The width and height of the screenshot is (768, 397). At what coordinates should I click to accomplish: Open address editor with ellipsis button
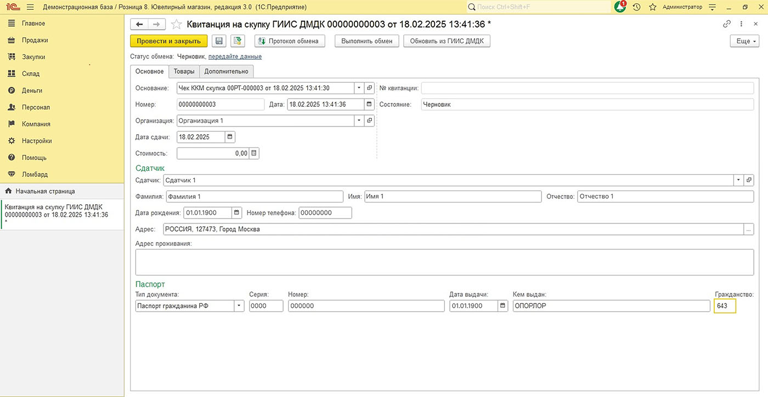(x=749, y=229)
